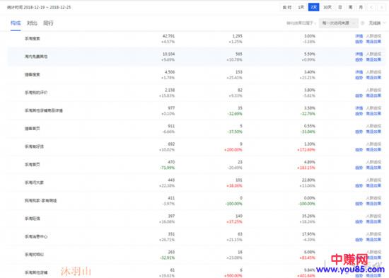Open 商品效果 link for 猫客搜索 row

pos(373,78)
